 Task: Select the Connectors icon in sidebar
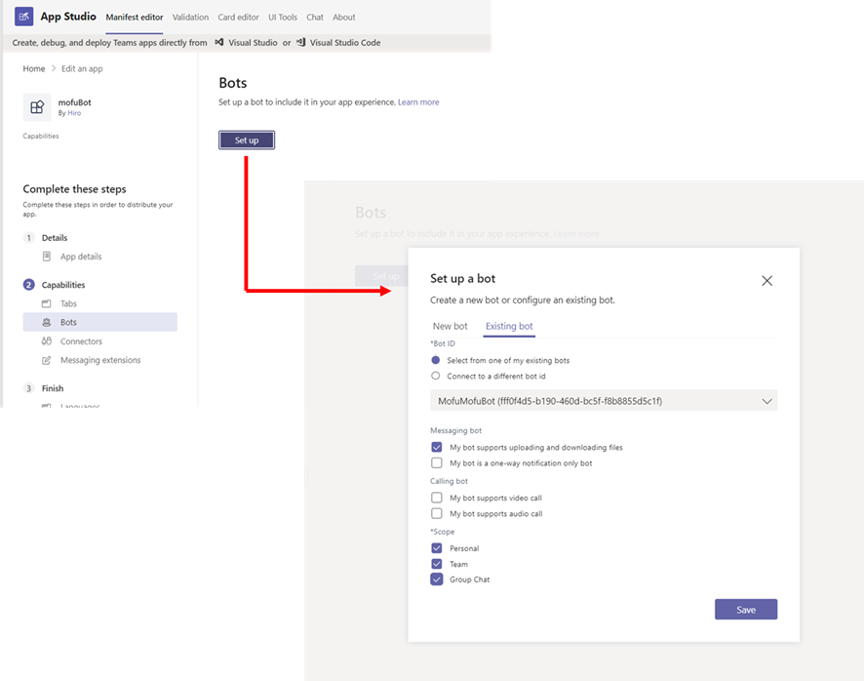[x=46, y=340]
